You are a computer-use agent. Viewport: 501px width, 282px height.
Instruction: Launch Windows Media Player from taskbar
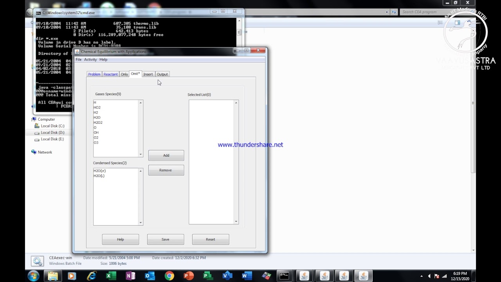tap(71, 276)
